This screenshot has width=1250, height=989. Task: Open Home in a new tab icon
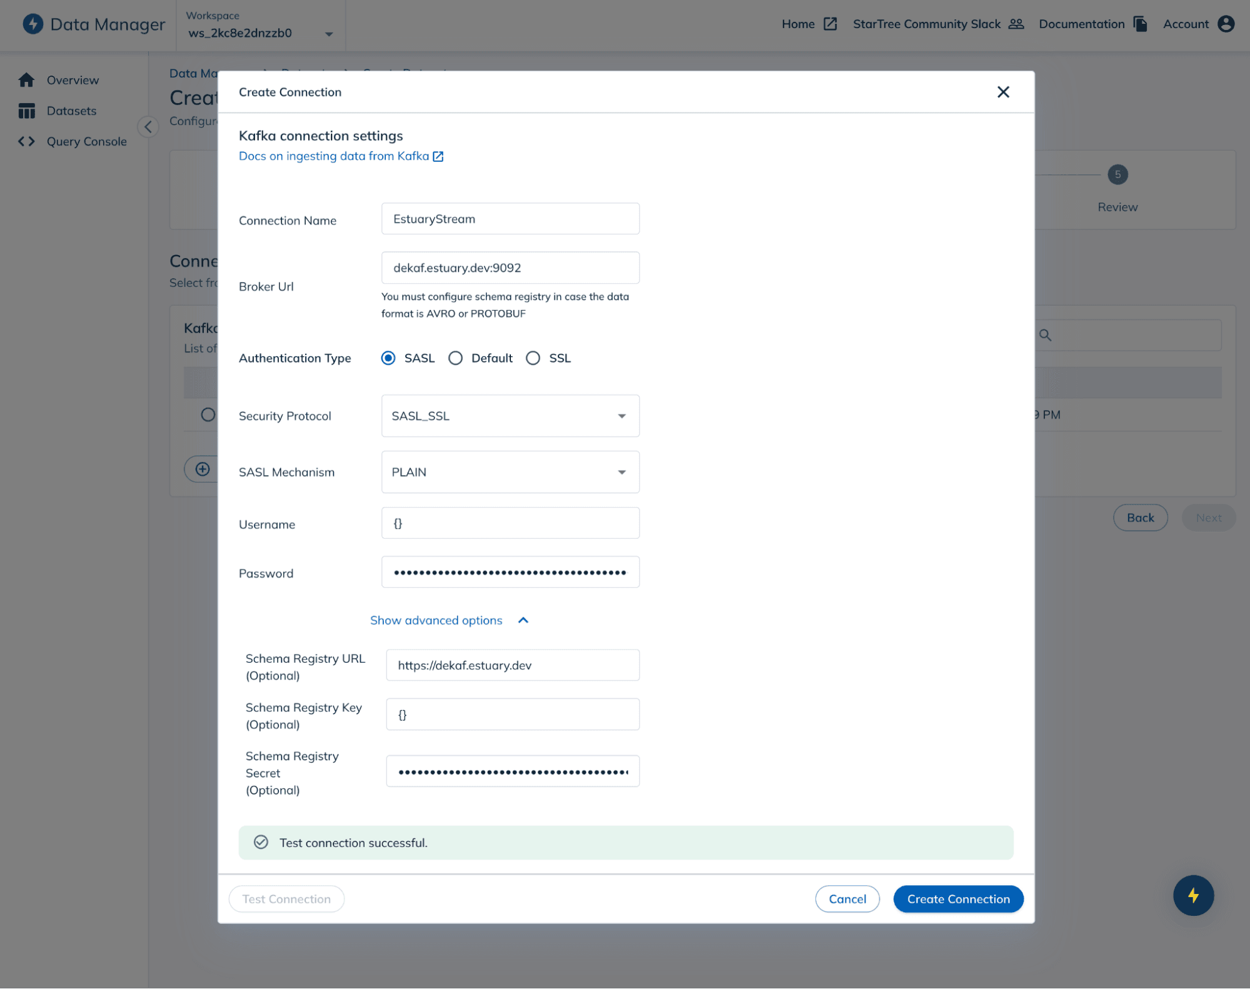830,24
